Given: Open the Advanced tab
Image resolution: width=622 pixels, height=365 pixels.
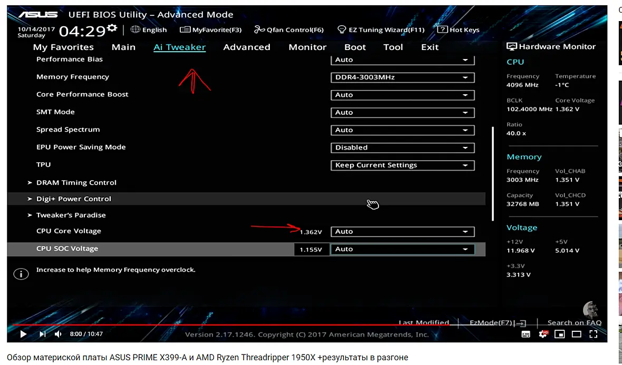Looking at the screenshot, I should (247, 47).
